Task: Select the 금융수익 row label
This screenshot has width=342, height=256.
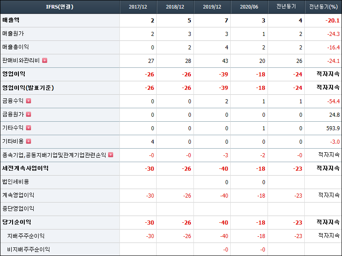Action: coord(13,101)
